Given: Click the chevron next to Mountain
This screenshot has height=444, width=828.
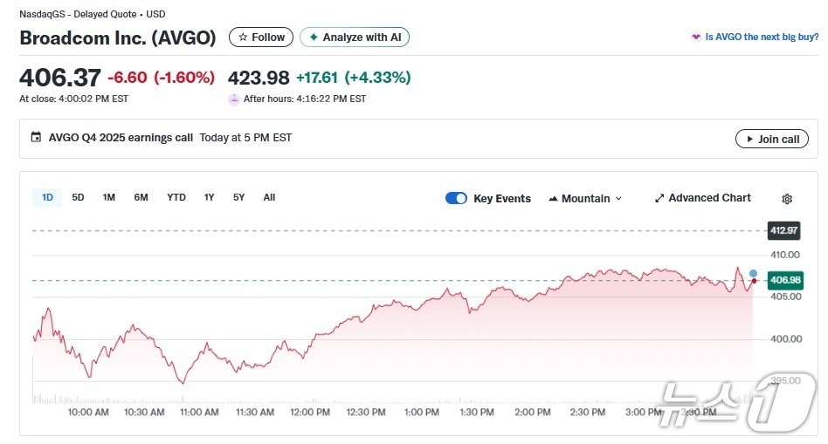Looking at the screenshot, I should [619, 199].
